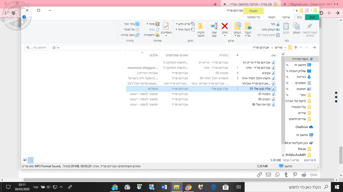343x192 pixels.
Task: Open Customize Quick Access Toolbar dropdown
Action: pos(297,11)
